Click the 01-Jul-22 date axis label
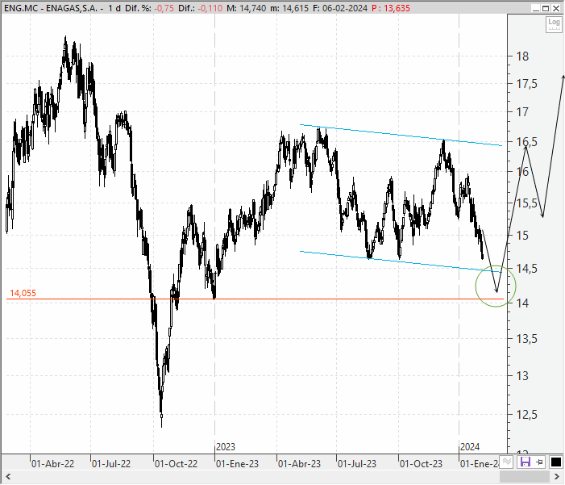Viewport: 565px width, 485px height. click(111, 464)
